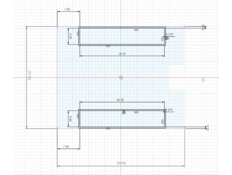Click constraint glyph on upper rectangle's left edge

click(x=78, y=33)
